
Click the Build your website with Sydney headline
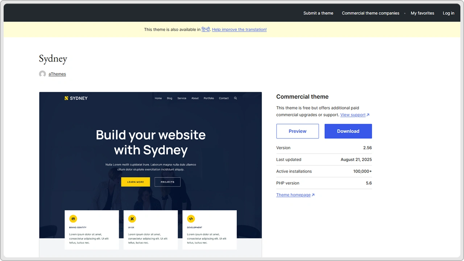click(x=151, y=142)
